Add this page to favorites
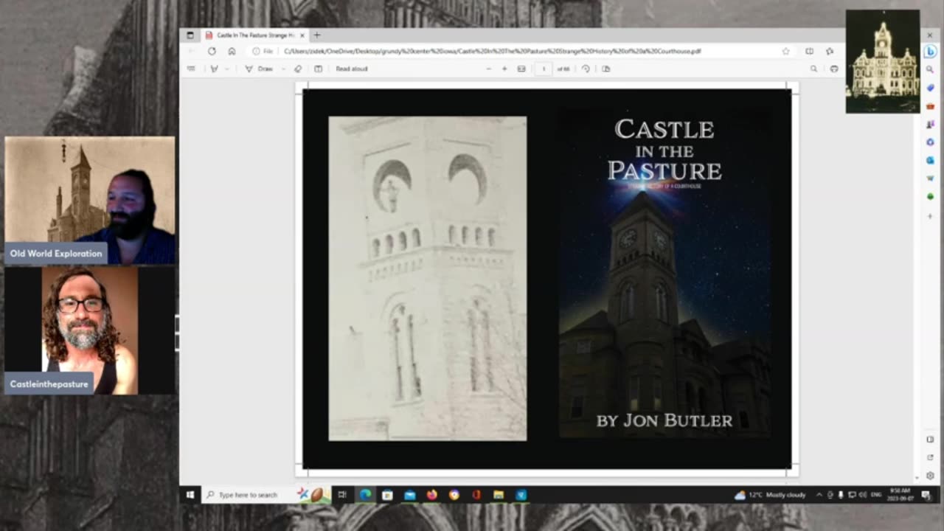 pyautogui.click(x=785, y=51)
